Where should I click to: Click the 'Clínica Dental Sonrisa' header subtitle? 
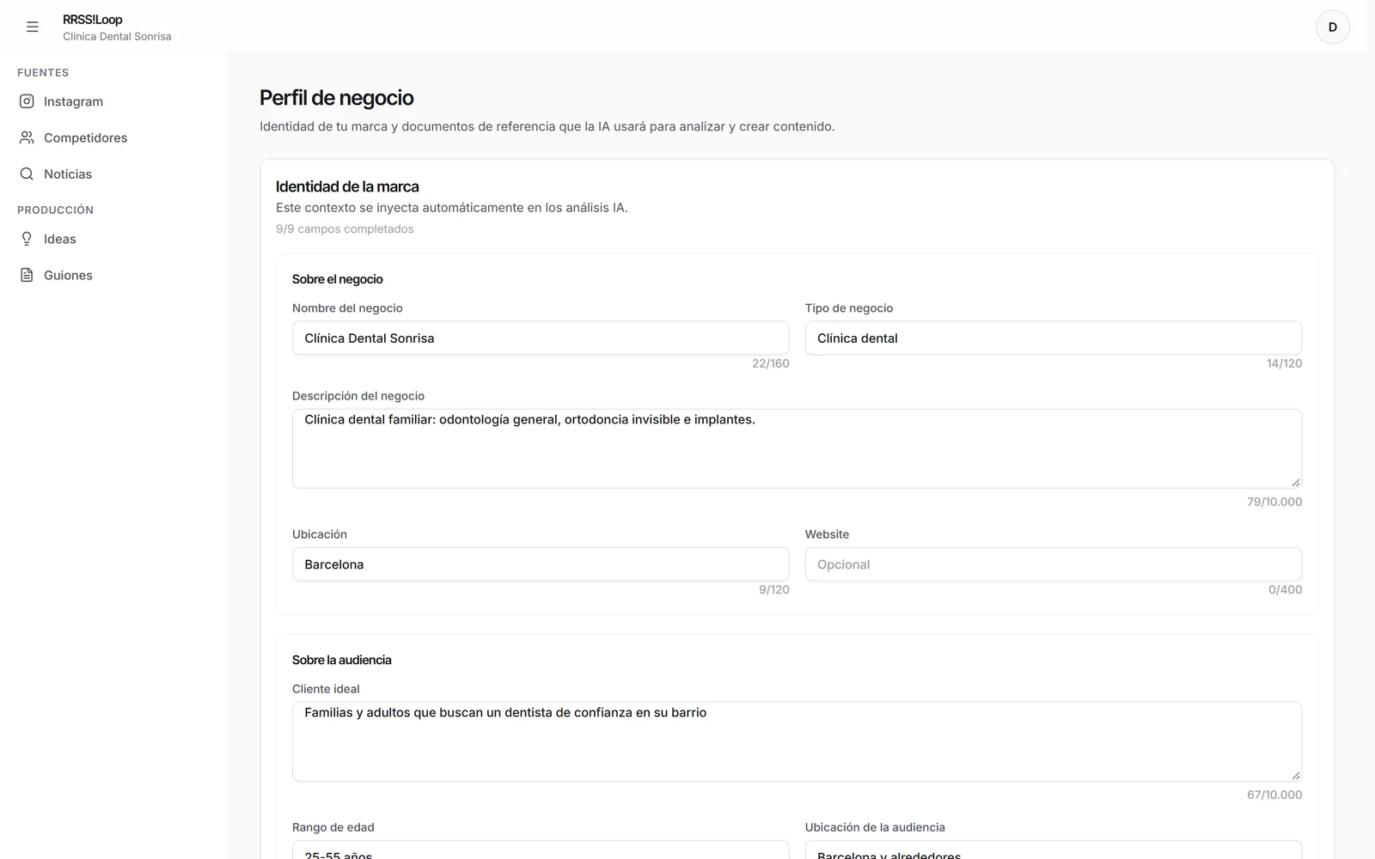[x=117, y=36]
